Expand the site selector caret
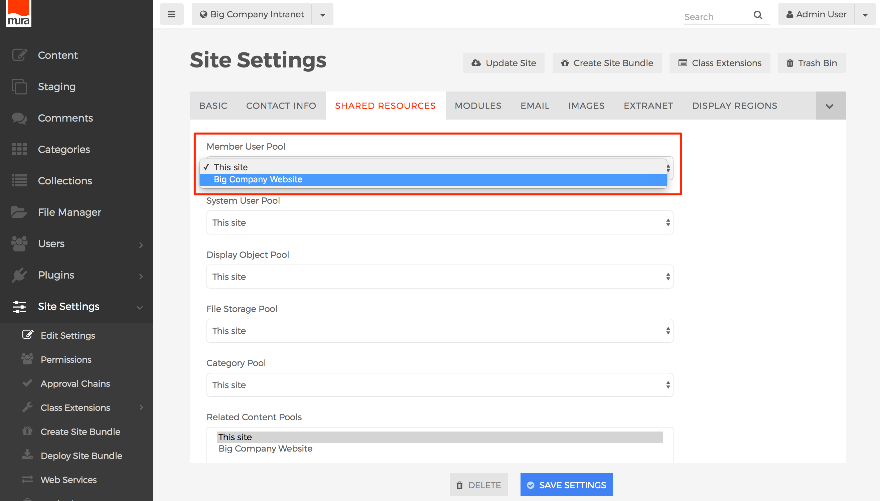880x501 pixels. coord(322,14)
